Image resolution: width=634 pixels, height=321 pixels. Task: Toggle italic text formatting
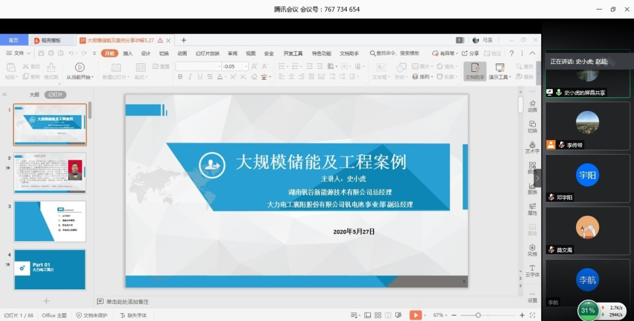[190, 77]
